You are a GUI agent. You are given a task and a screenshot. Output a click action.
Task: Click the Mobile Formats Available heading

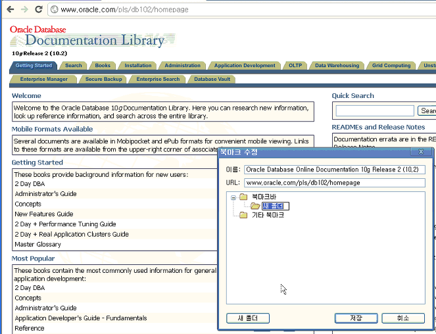52,129
